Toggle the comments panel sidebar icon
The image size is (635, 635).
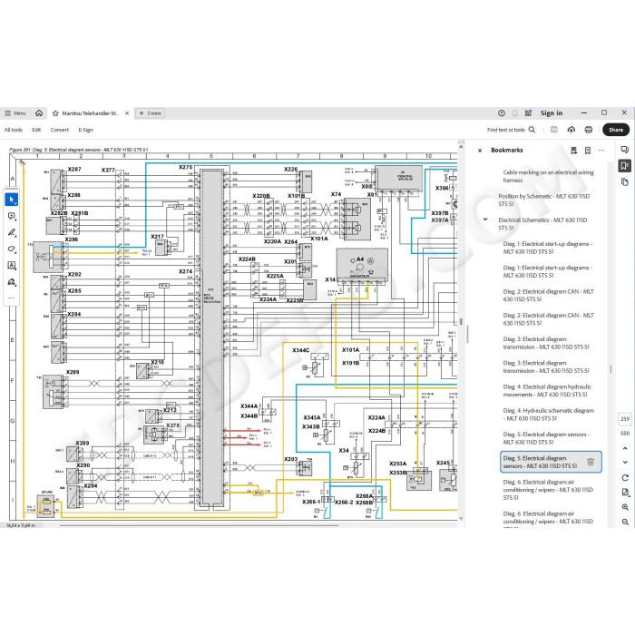pyautogui.click(x=624, y=150)
